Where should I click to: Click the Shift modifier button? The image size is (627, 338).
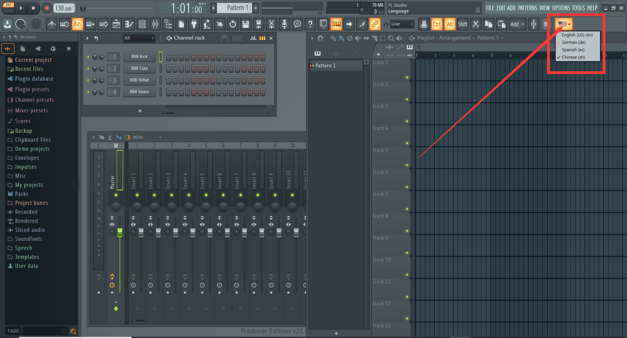tap(463, 24)
